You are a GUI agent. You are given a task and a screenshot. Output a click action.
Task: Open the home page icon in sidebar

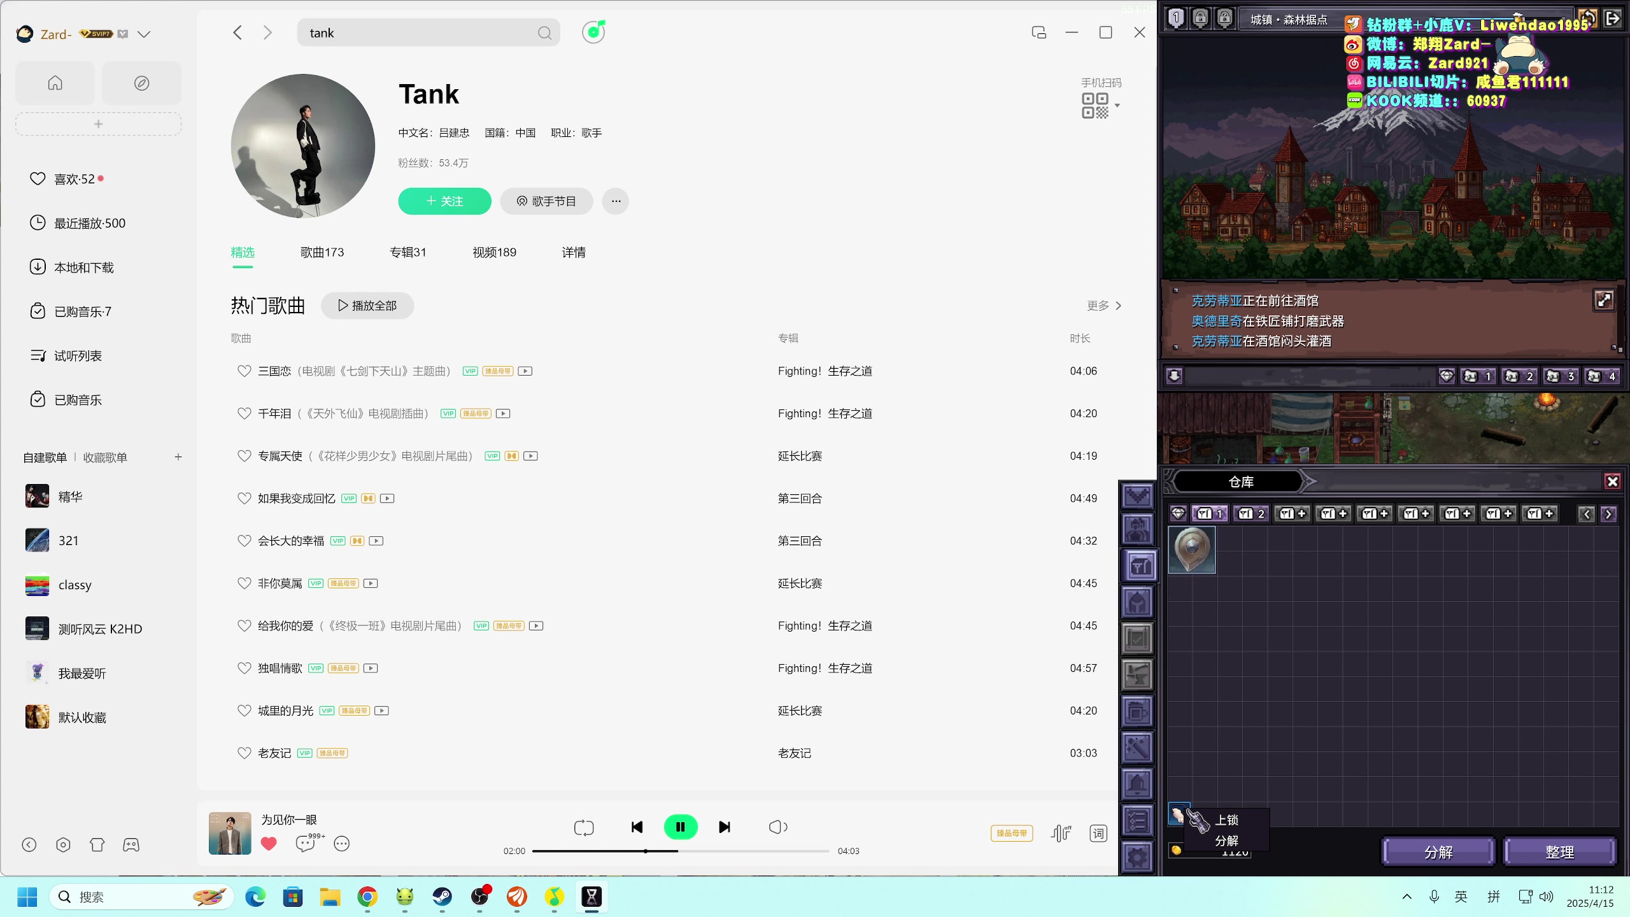55,83
